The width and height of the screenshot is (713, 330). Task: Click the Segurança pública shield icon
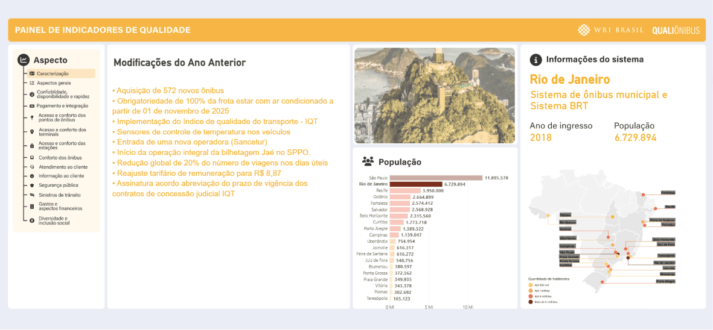[x=32, y=185]
